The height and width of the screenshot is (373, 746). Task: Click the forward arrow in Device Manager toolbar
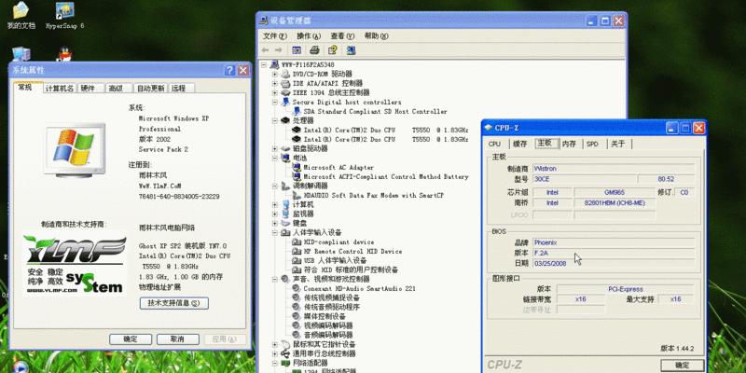coord(278,50)
